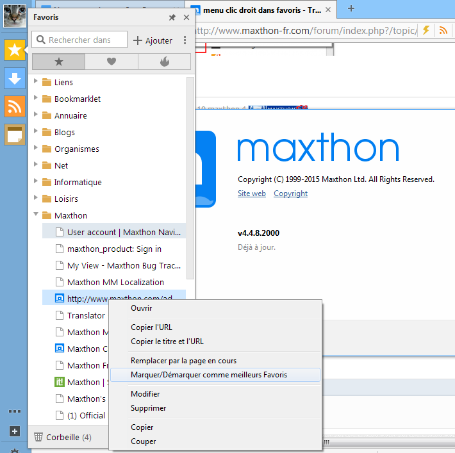Expand the Loisirs folder arrow
Image resolution: width=455 pixels, height=453 pixels.
(x=36, y=197)
